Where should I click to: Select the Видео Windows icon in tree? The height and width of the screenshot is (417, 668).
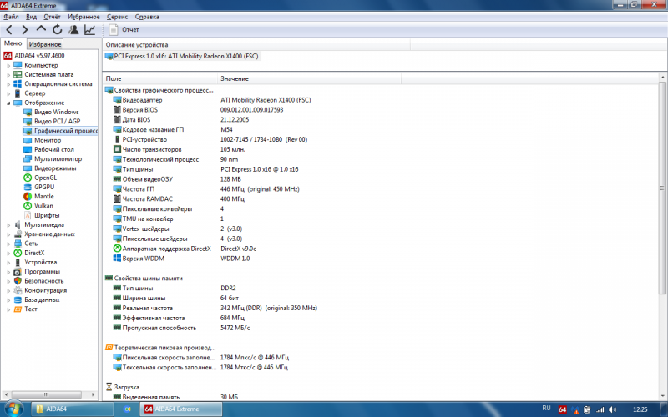(28, 112)
